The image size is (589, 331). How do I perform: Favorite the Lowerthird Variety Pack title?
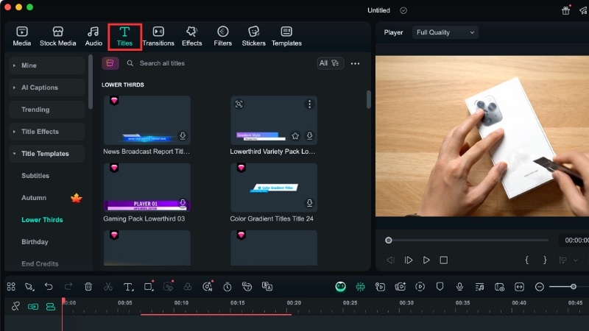coord(295,136)
